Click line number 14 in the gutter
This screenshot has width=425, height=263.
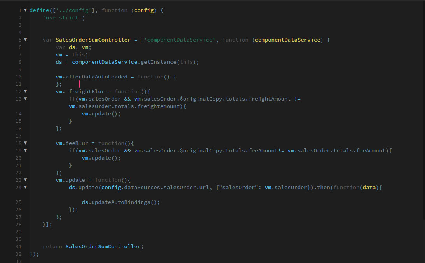click(x=18, y=114)
